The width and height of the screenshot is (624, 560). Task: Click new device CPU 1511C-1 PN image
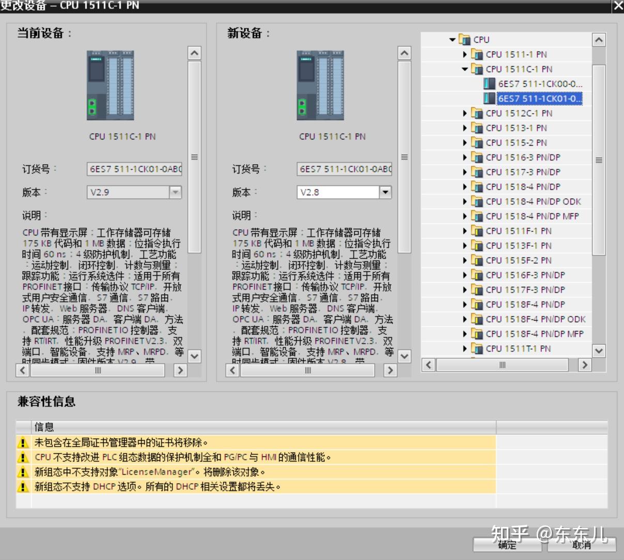pos(321,86)
